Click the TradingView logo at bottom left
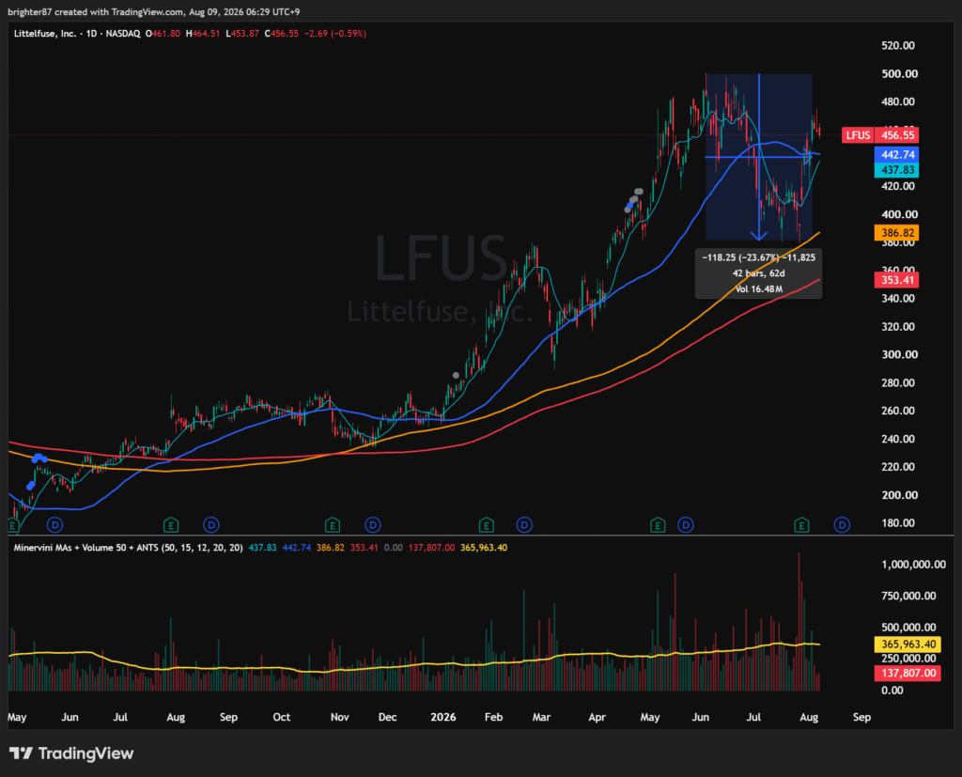The image size is (962, 777). click(x=71, y=754)
